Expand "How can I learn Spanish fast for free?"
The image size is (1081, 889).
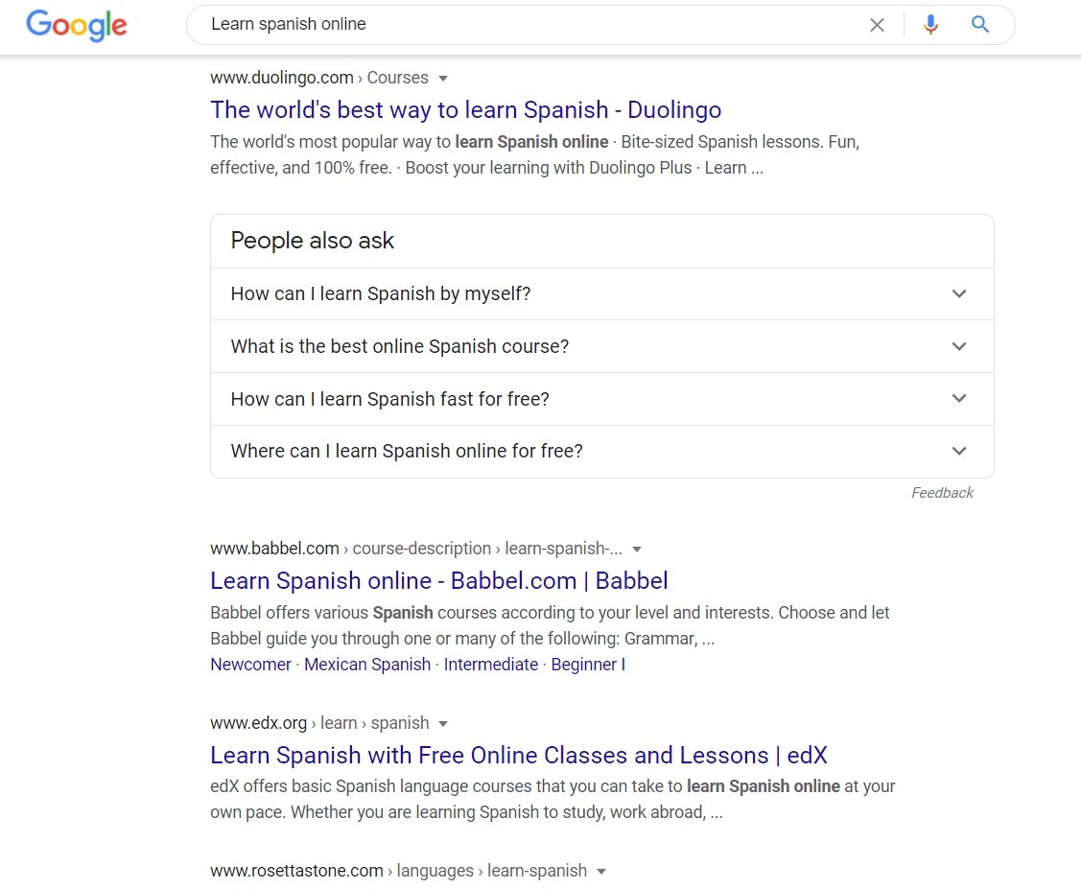[601, 399]
